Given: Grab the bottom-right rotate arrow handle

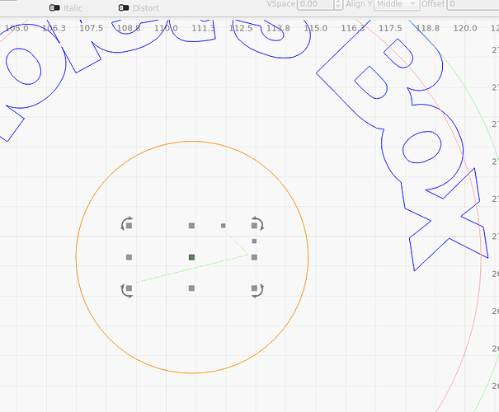Looking at the screenshot, I should pos(257,290).
